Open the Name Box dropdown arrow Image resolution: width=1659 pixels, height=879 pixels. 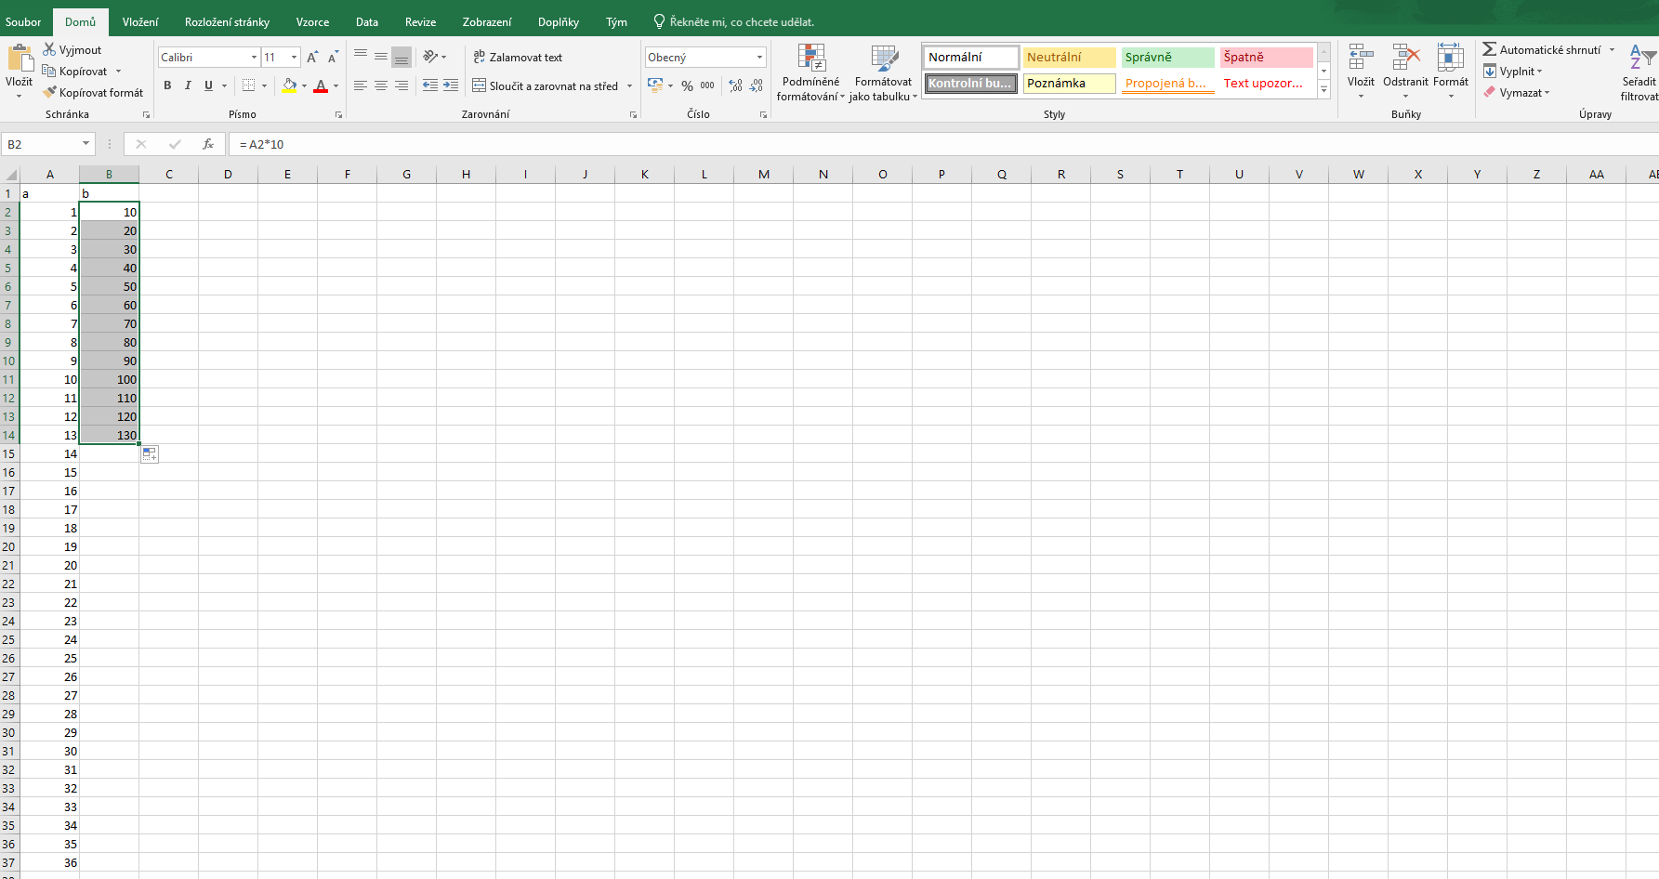(x=86, y=144)
